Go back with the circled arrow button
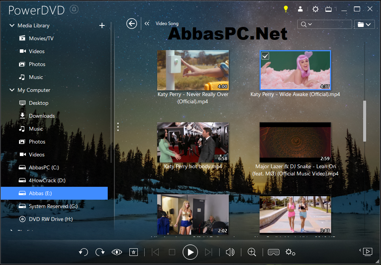The height and width of the screenshot is (265, 381). 132,24
